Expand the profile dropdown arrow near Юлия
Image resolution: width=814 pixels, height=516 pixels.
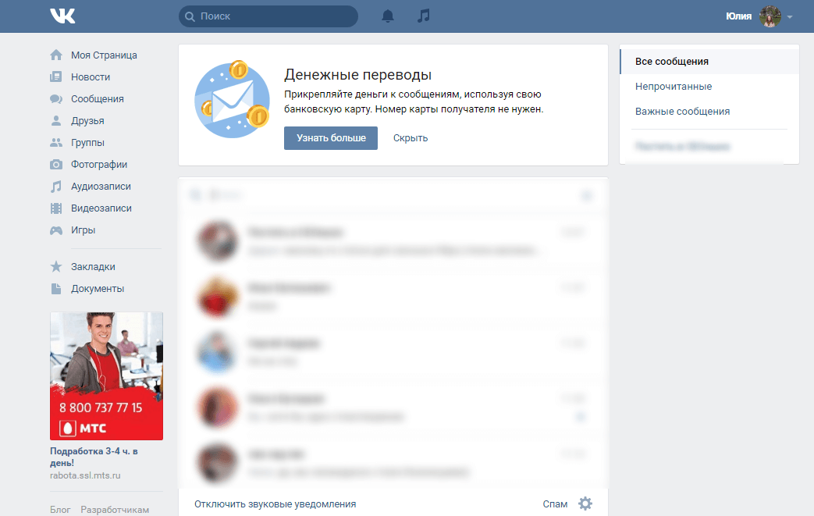tap(790, 17)
